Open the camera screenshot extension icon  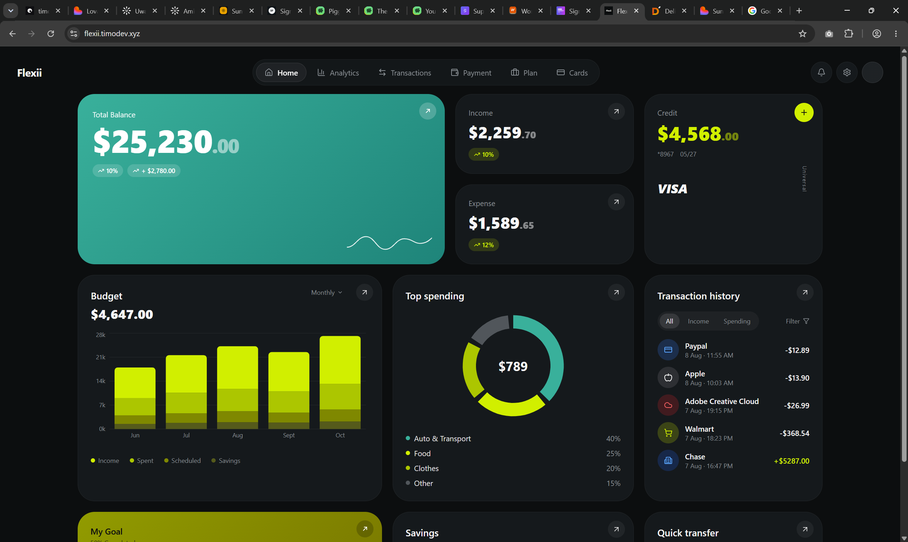[x=829, y=34]
